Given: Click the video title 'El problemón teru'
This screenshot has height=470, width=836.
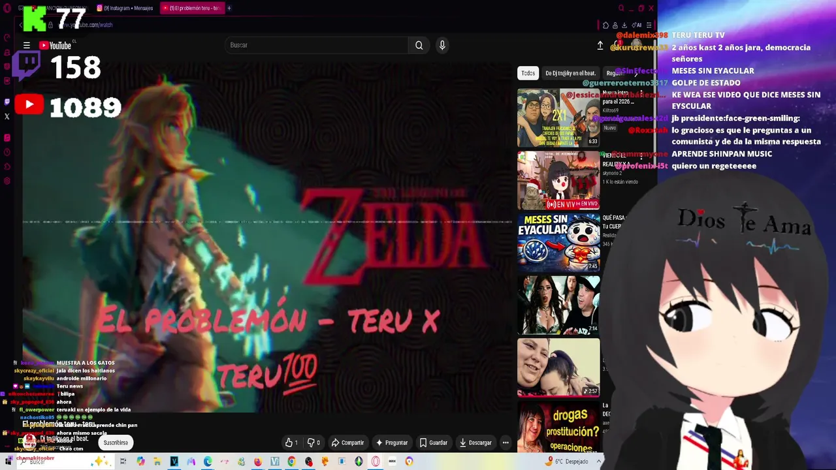Looking at the screenshot, I should [58, 424].
